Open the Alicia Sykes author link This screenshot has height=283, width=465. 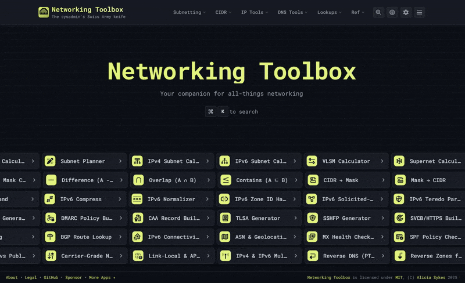[431, 278]
